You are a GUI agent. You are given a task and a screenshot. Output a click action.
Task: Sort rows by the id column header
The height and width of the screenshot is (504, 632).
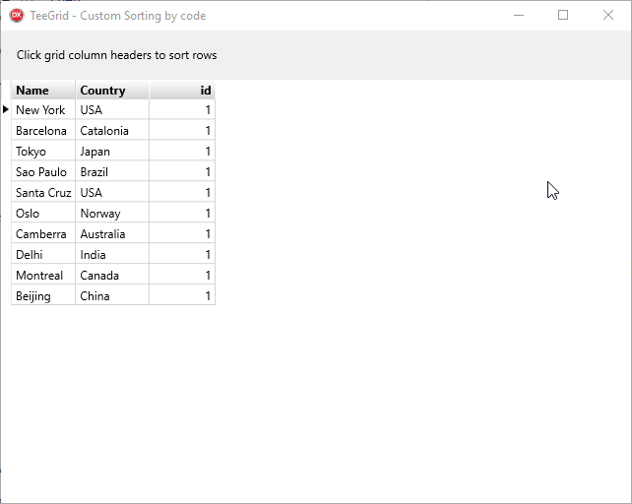pyautogui.click(x=182, y=90)
